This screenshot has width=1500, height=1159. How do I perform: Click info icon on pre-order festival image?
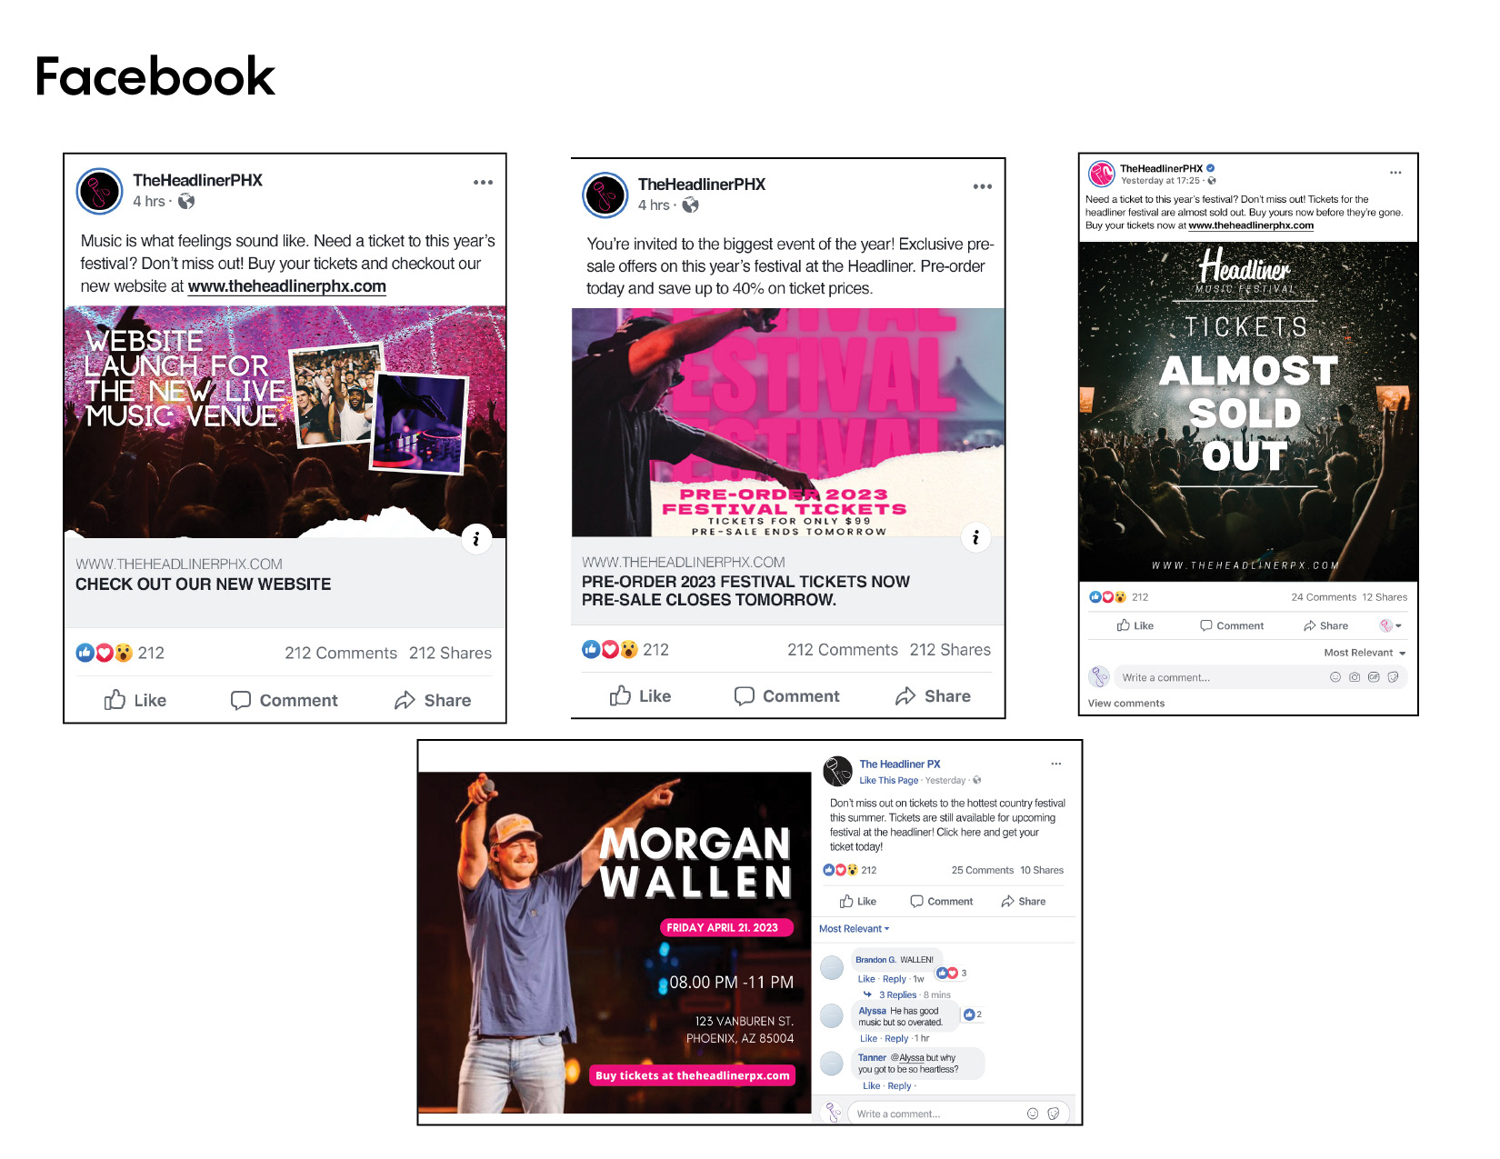[x=975, y=537]
